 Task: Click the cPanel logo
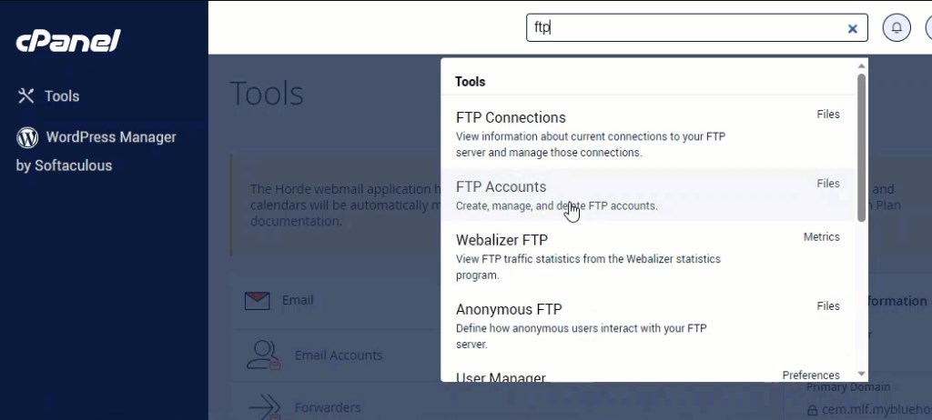click(68, 41)
